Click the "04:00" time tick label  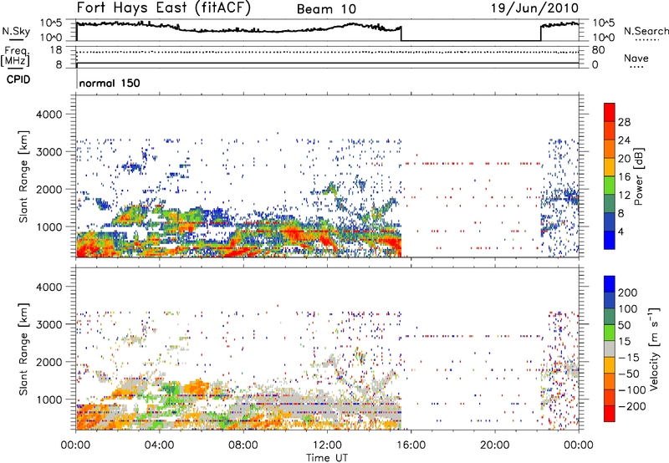[159, 445]
